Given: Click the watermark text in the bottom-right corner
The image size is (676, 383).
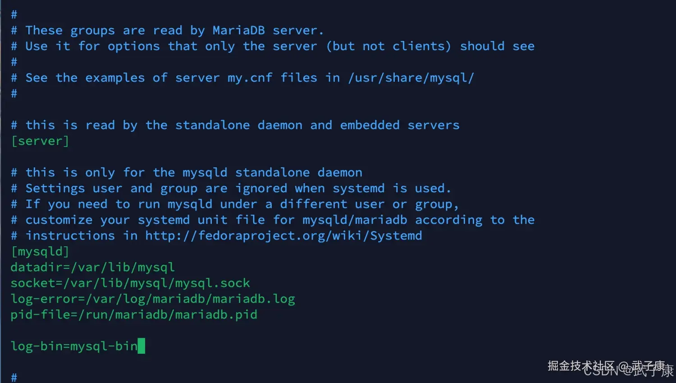Looking at the screenshot, I should coord(610,368).
